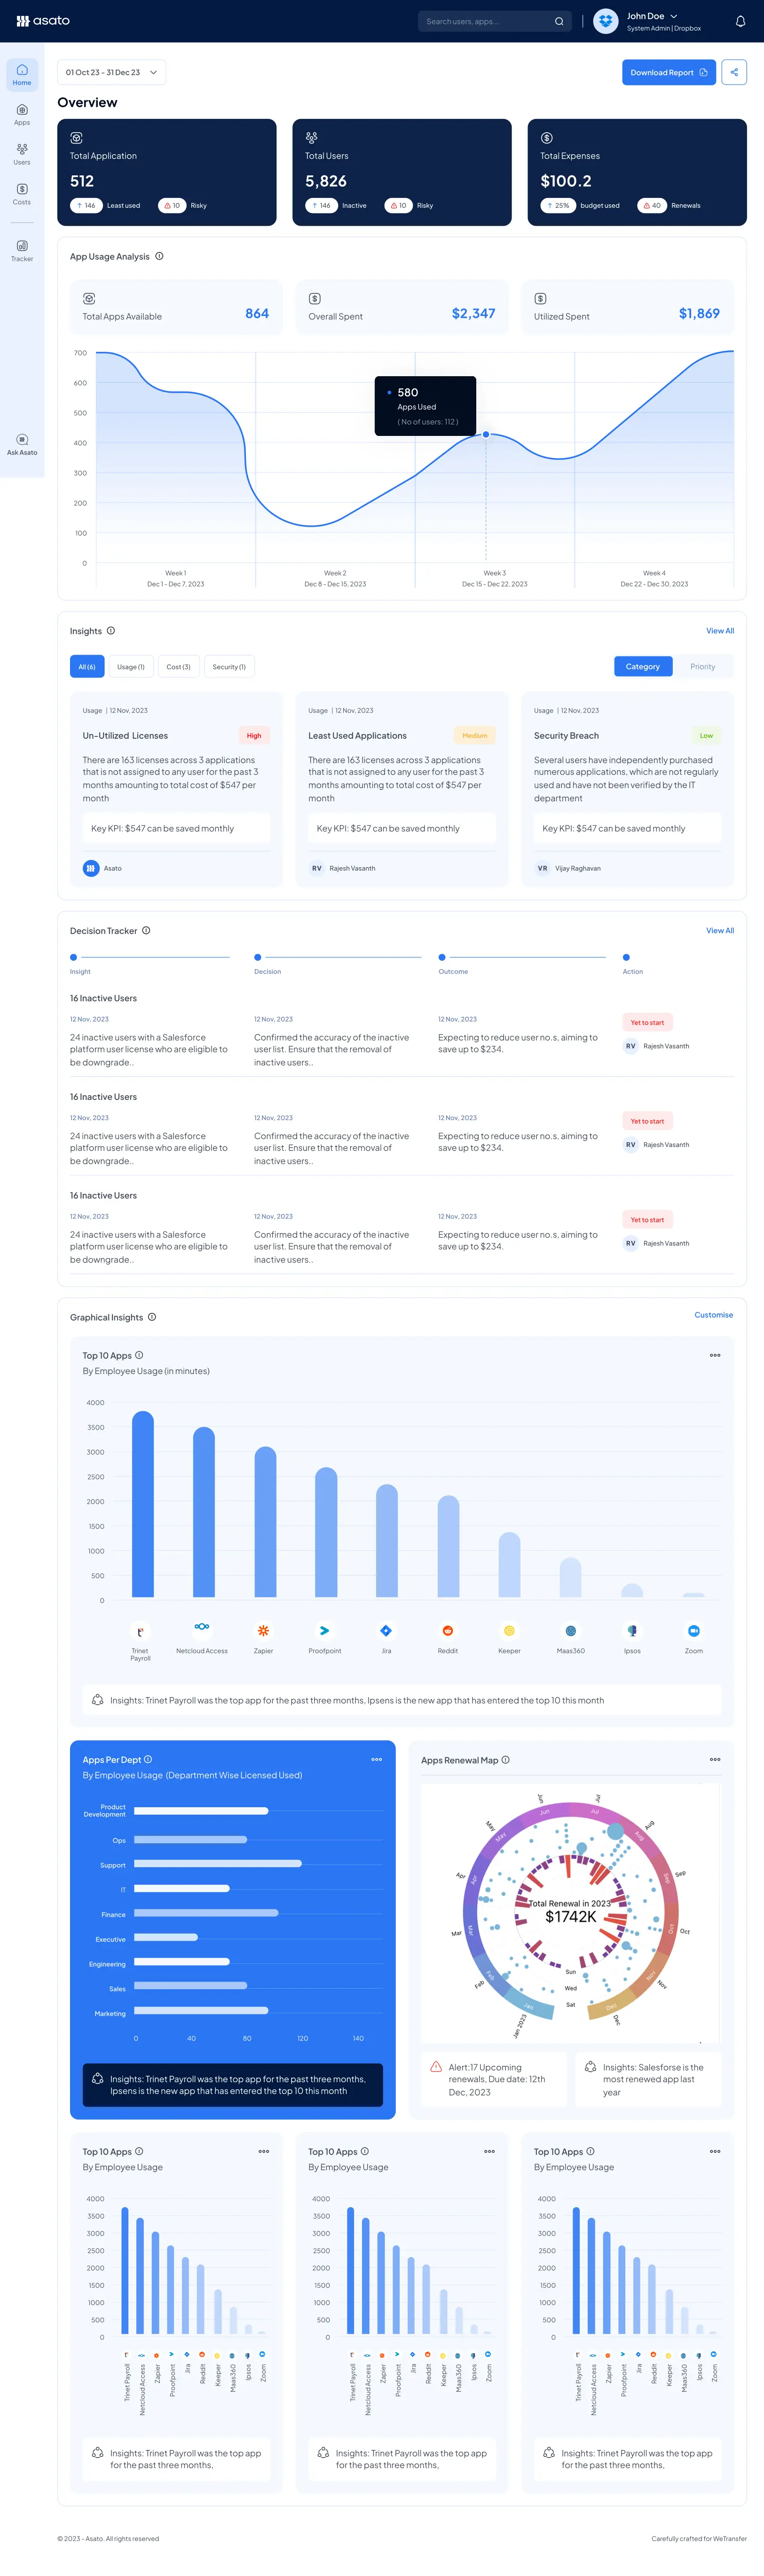The width and height of the screenshot is (764, 2576).
Task: Open the Home page in the sidebar
Action: click(22, 75)
